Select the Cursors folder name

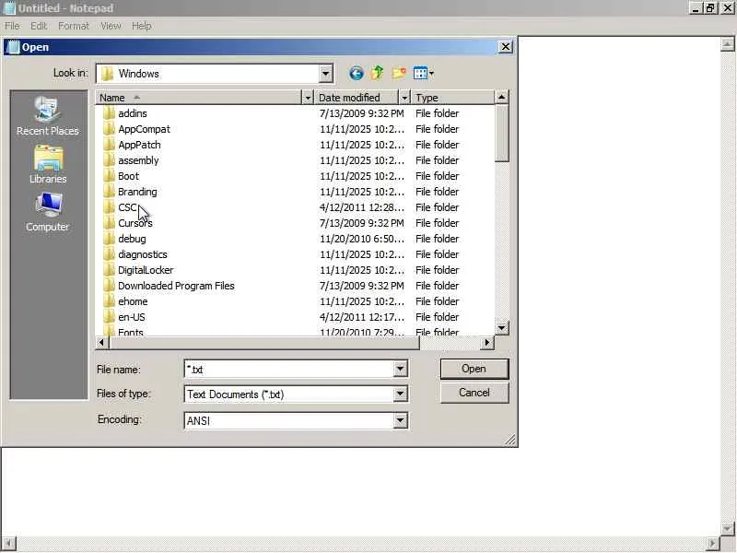pyautogui.click(x=135, y=223)
